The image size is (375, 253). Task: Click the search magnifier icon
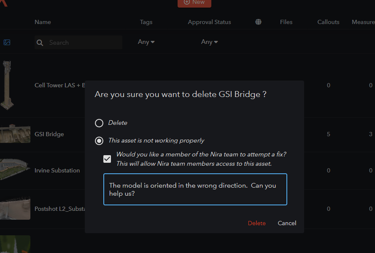click(x=40, y=43)
